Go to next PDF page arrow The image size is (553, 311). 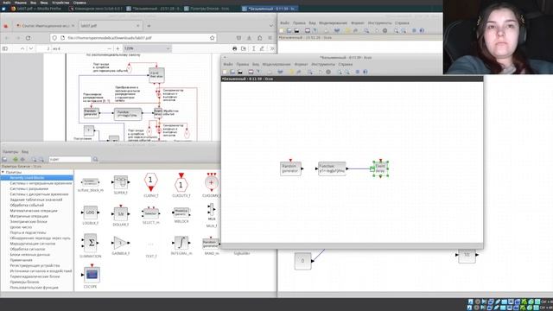click(x=31, y=48)
